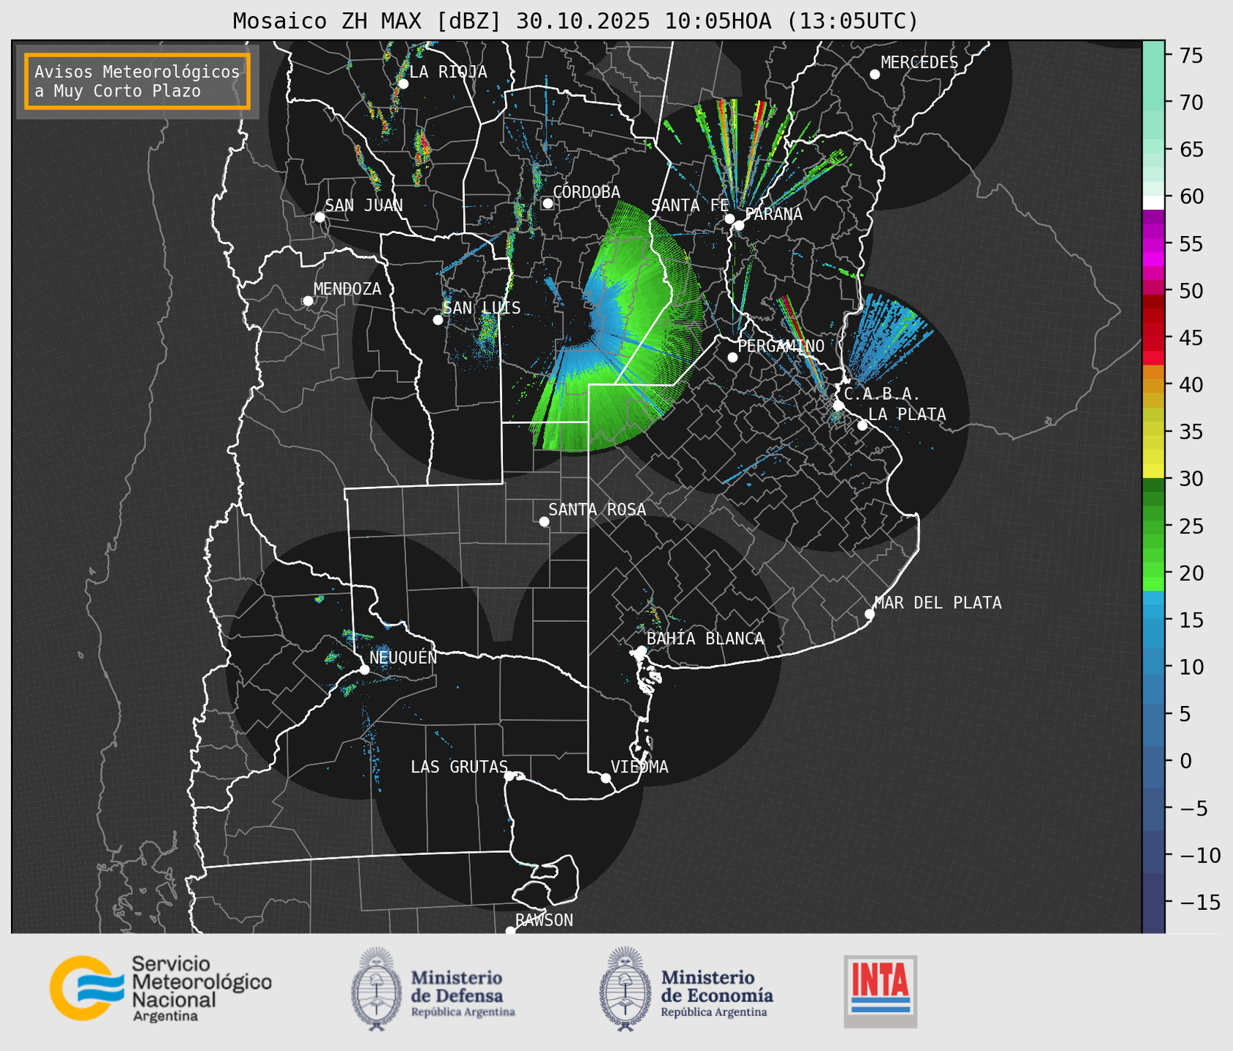Screen dimensions: 1233x1051
Task: Open Avisos Meteorológicos a Muy Corto Plazo box
Action: [x=137, y=81]
